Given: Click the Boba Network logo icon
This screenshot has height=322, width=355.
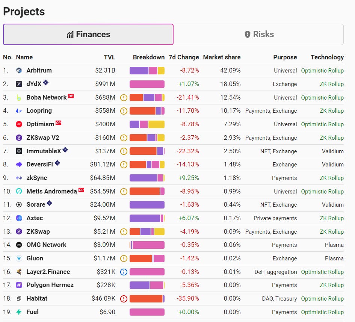Looking at the screenshot, I should tap(19, 98).
